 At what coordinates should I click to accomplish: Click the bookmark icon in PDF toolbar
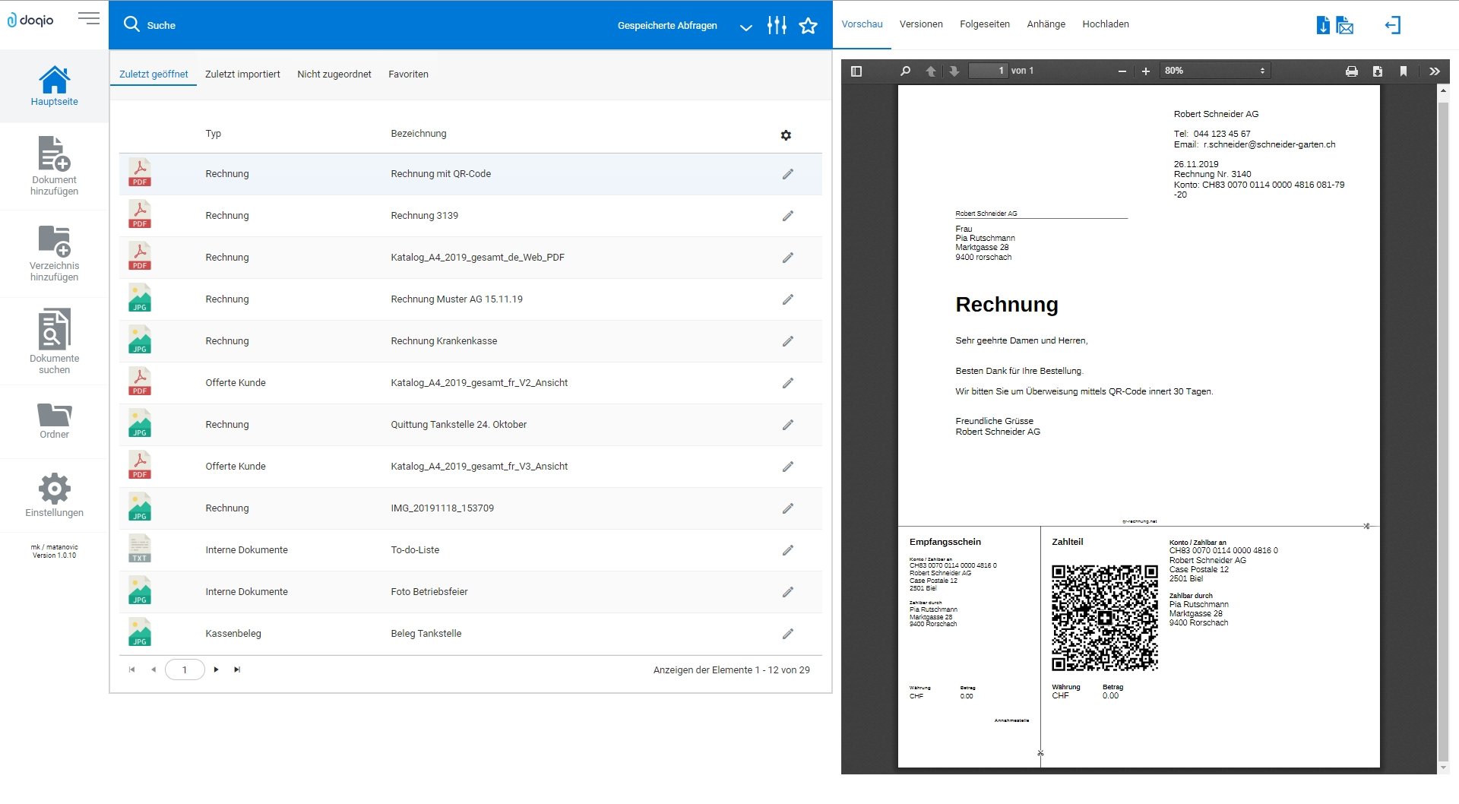click(1404, 71)
